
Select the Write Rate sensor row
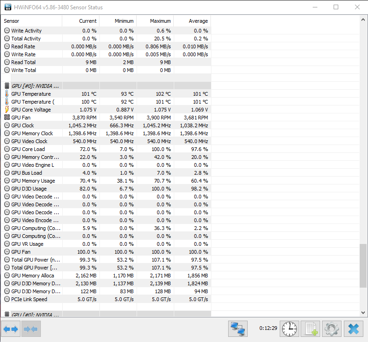(106, 54)
